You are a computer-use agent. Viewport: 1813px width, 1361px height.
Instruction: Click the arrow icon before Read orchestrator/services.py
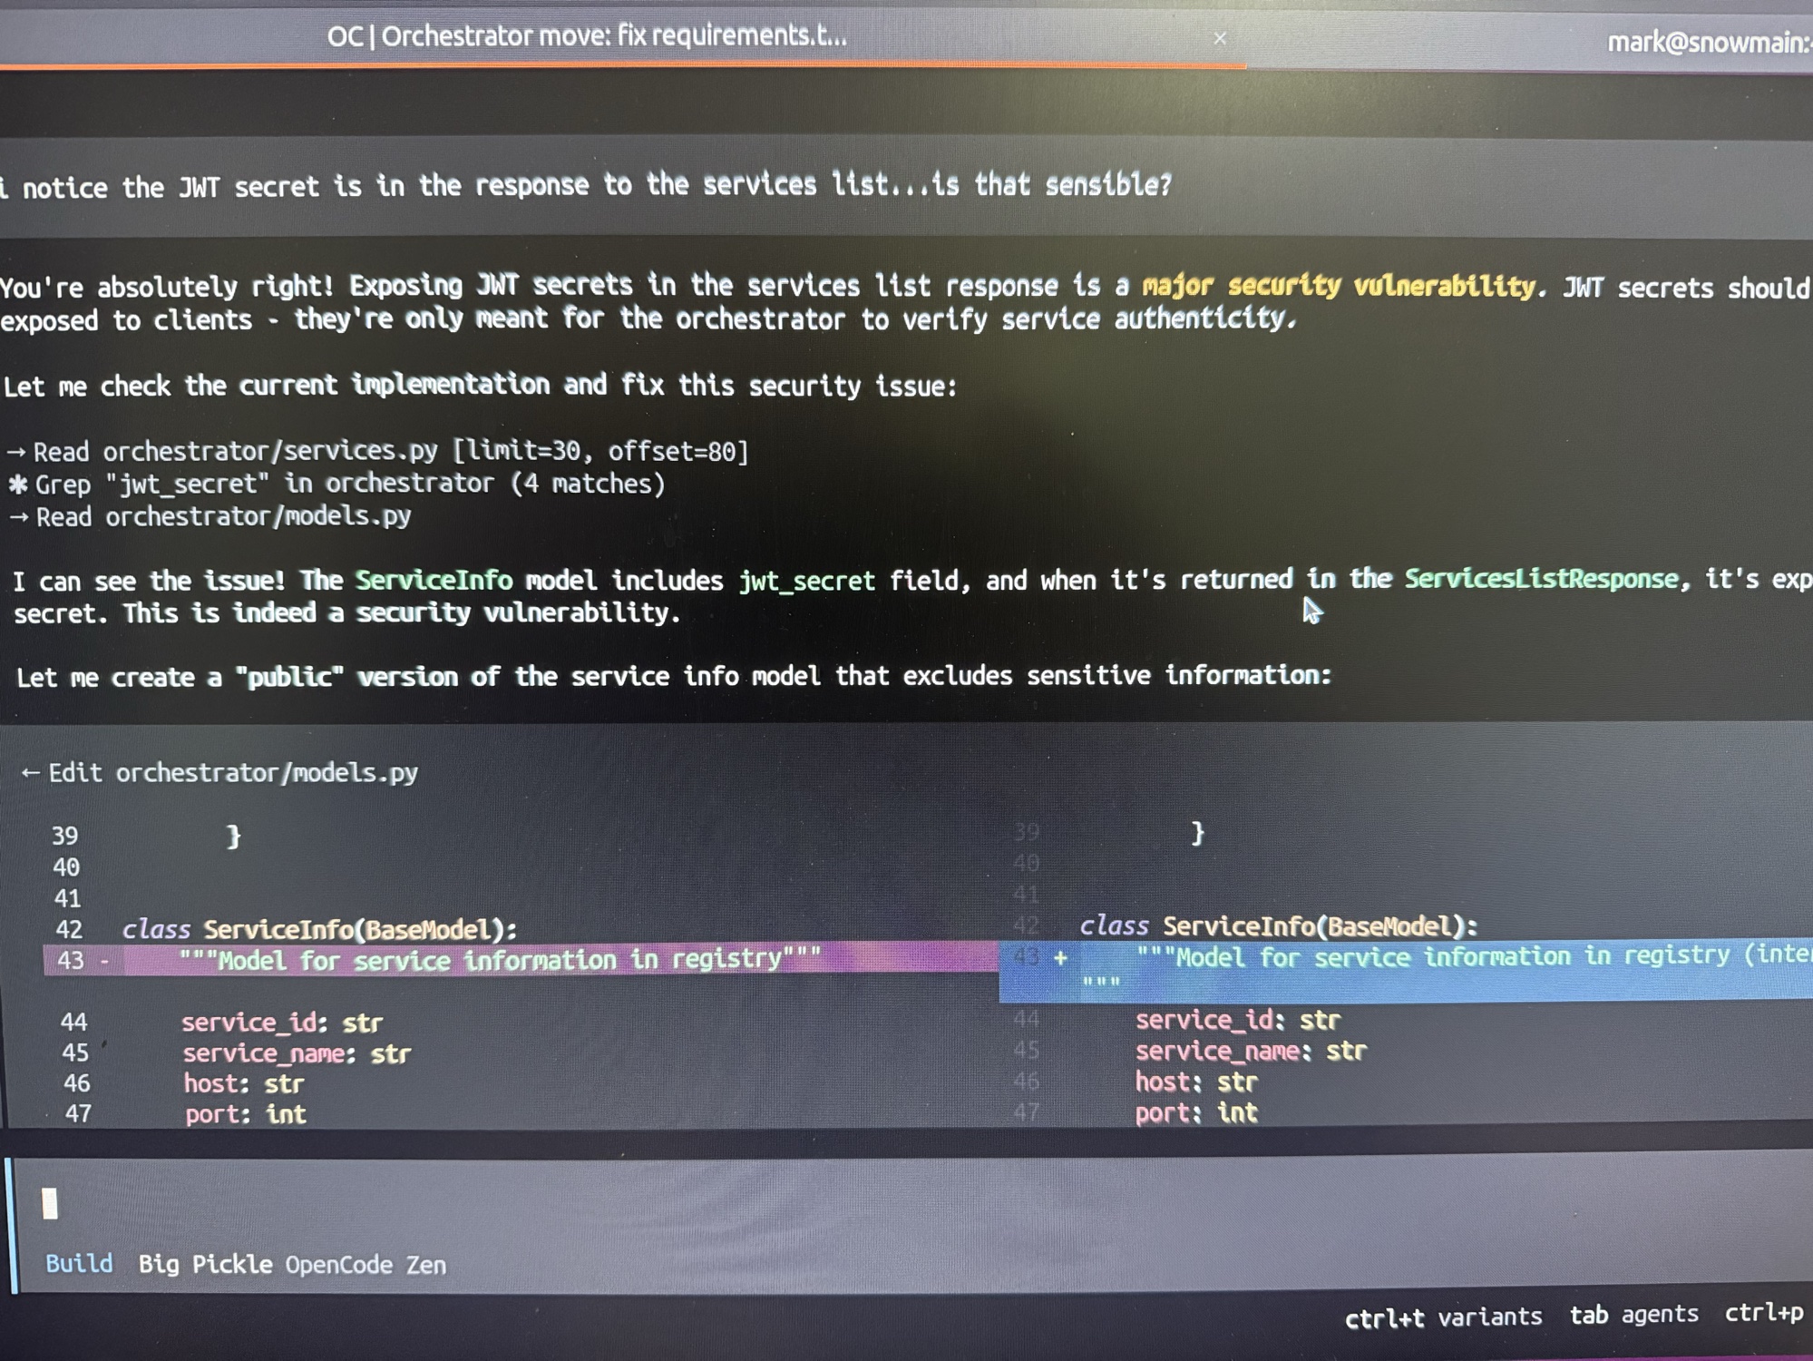pos(17,451)
